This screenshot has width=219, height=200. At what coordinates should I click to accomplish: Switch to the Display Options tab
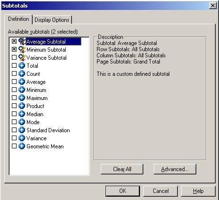tap(52, 20)
